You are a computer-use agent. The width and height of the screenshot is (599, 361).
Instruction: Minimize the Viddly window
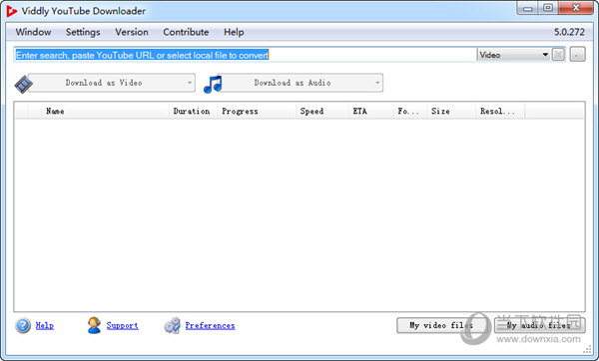527,8
